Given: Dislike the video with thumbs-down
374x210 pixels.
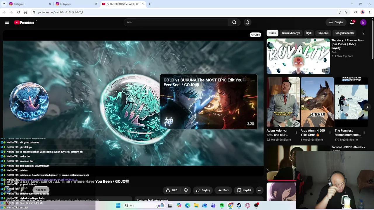Looking at the screenshot, I should (x=186, y=190).
